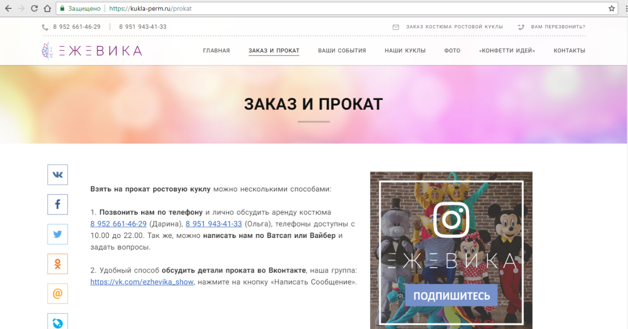The height and width of the screenshot is (329, 628).
Task: Click header phone 8 952 661-46-29
Action: click(76, 27)
